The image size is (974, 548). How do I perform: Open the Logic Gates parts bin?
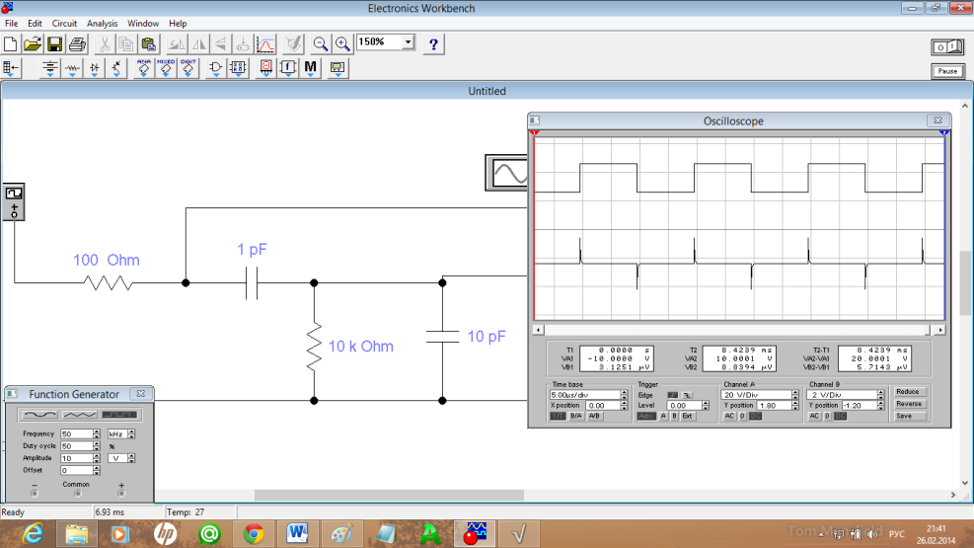(x=215, y=68)
